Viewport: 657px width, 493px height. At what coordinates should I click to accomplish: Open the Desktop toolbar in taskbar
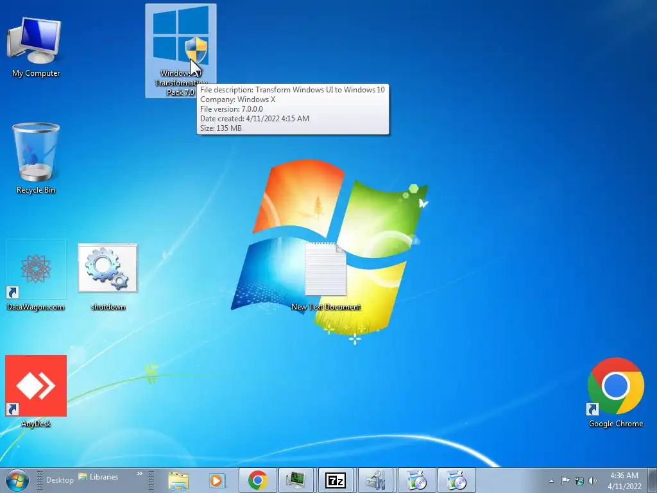[x=60, y=480]
